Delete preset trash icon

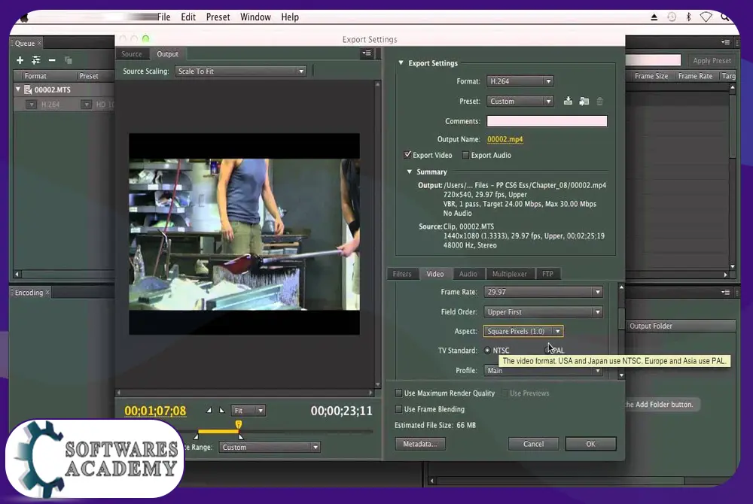(x=600, y=102)
